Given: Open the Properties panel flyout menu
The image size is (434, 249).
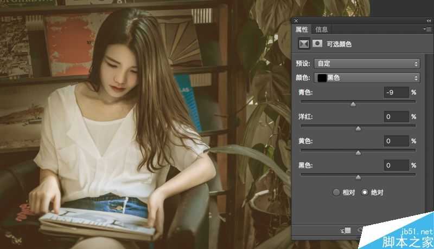Looking at the screenshot, I should pyautogui.click(x=429, y=29).
